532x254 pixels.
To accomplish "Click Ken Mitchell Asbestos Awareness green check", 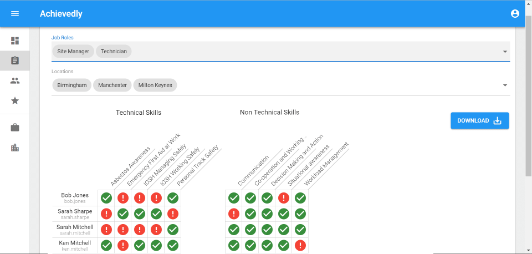I will tap(106, 245).
